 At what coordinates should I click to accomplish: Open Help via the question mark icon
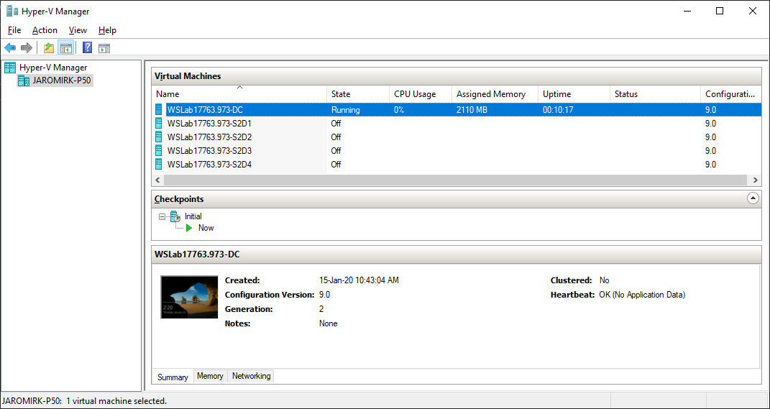coord(88,47)
